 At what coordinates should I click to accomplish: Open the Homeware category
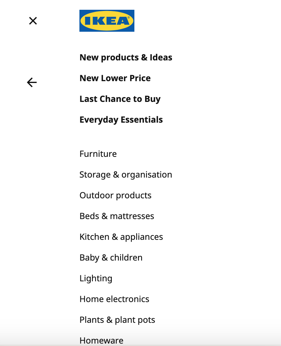[101, 340]
